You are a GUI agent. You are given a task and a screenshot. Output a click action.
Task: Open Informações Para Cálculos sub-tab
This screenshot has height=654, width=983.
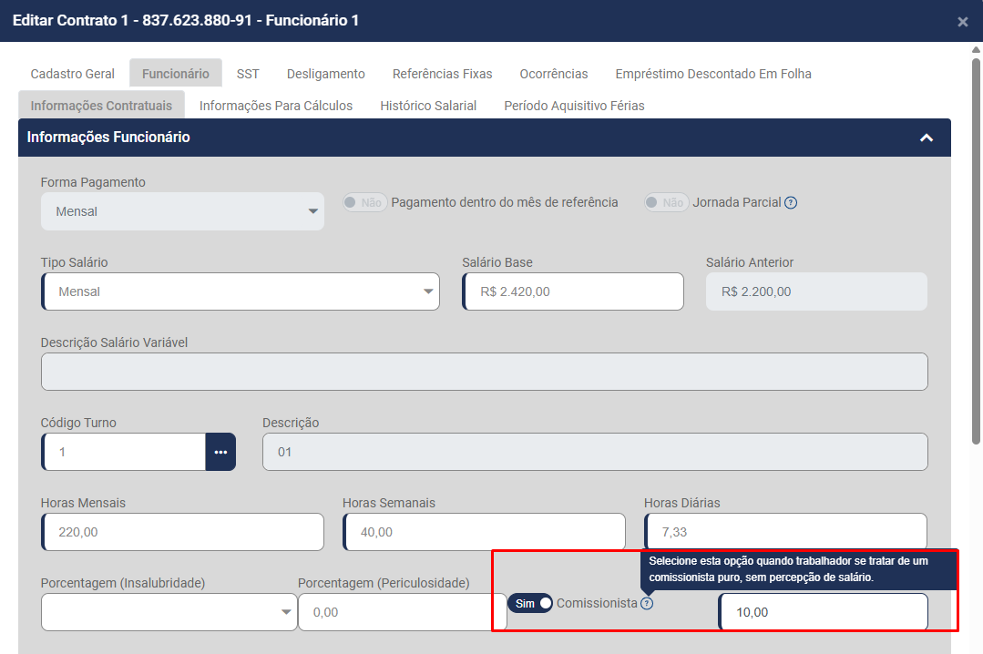tap(276, 106)
